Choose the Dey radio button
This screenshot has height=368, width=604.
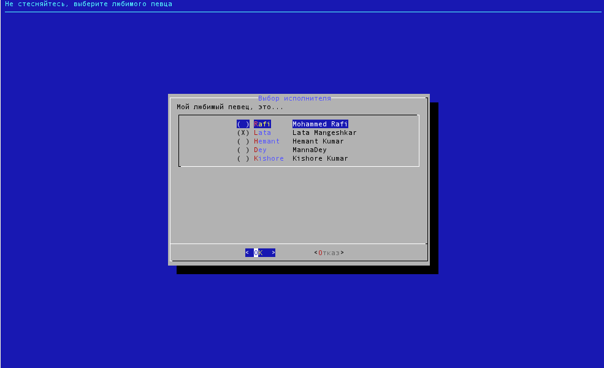tap(243, 150)
